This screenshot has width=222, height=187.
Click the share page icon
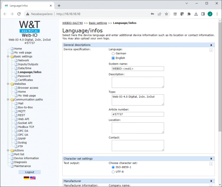(x=159, y=14)
